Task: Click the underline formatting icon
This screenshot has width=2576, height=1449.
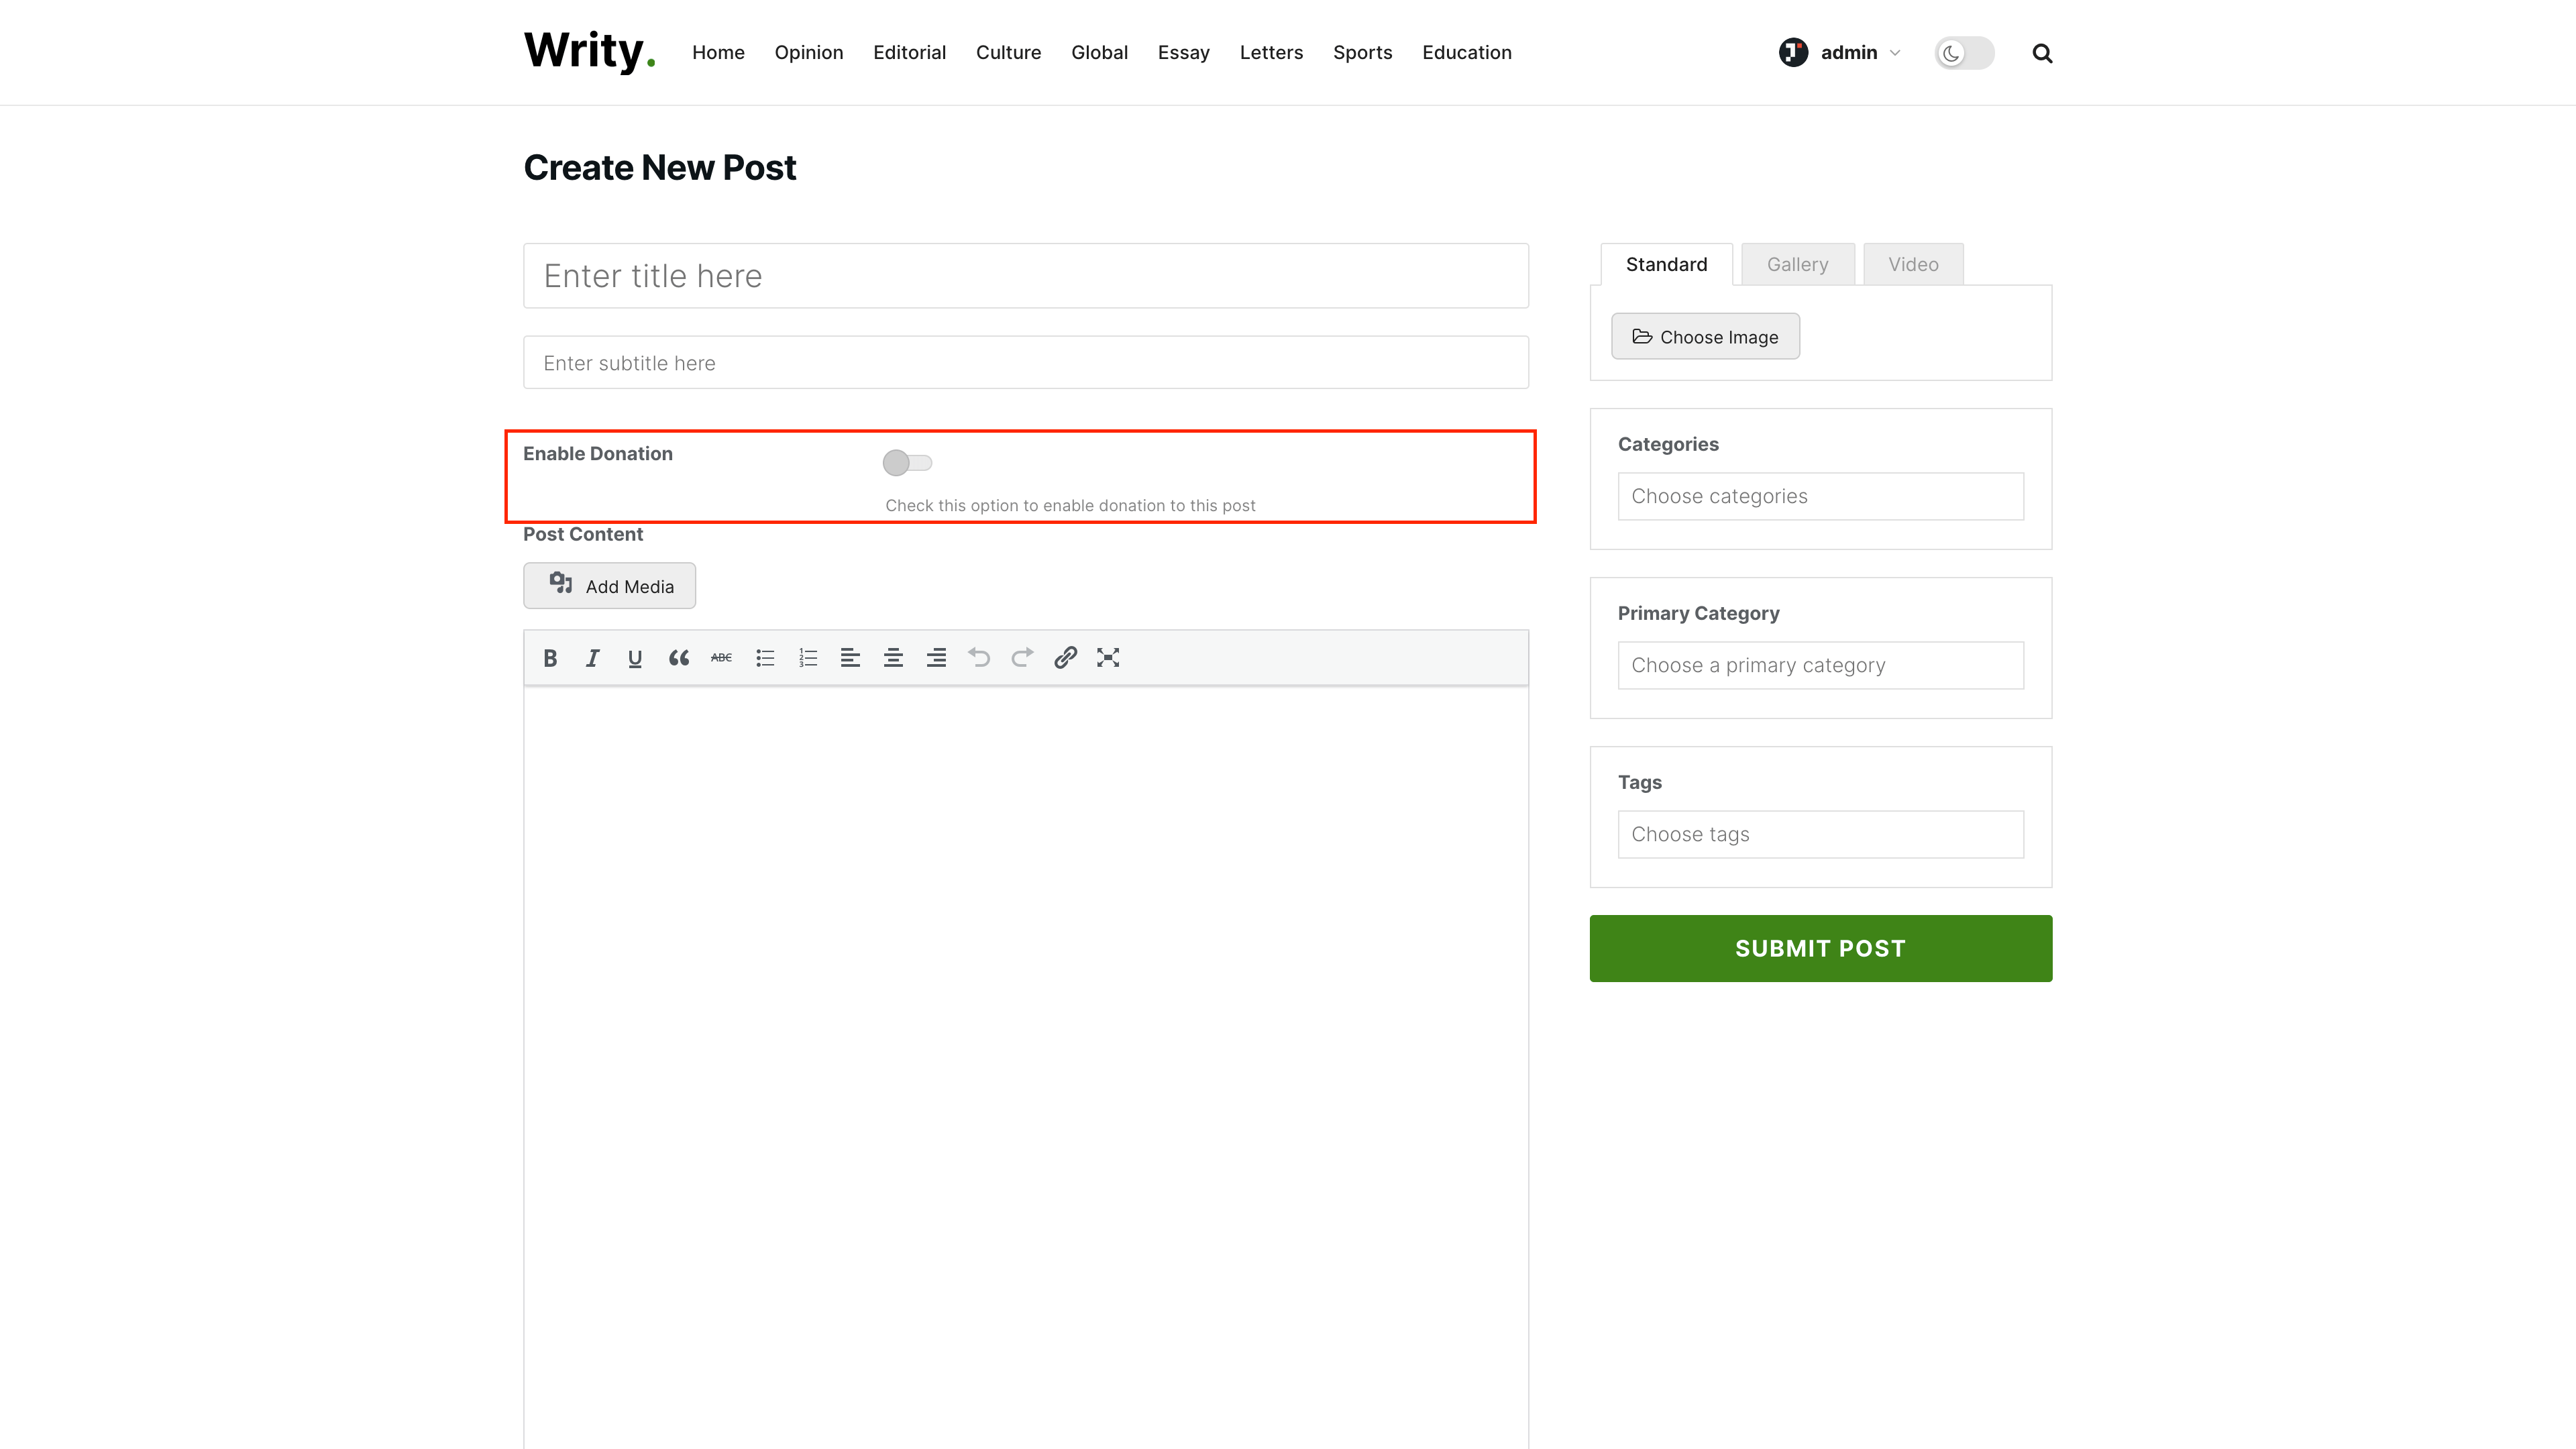Action: tap(635, 658)
